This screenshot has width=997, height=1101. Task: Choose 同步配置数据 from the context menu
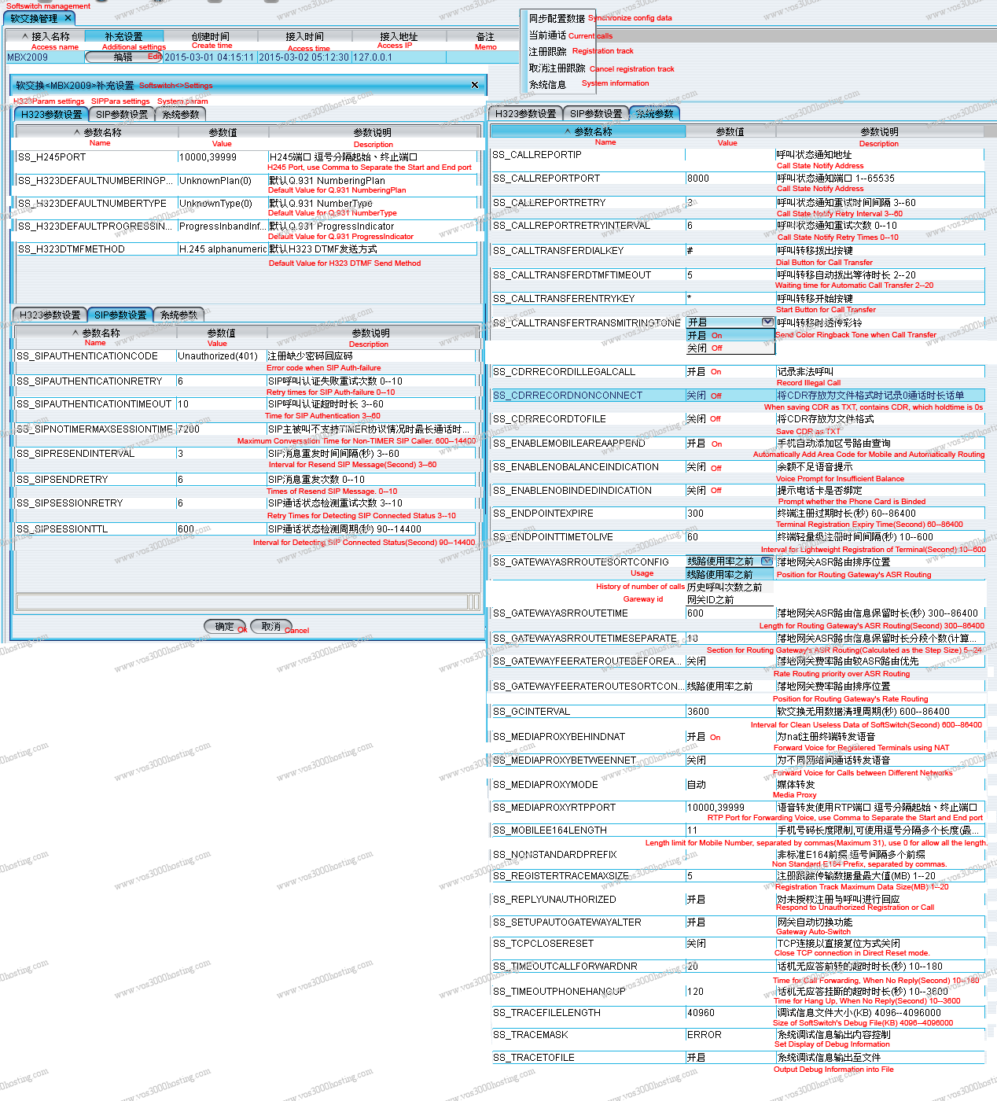(557, 18)
